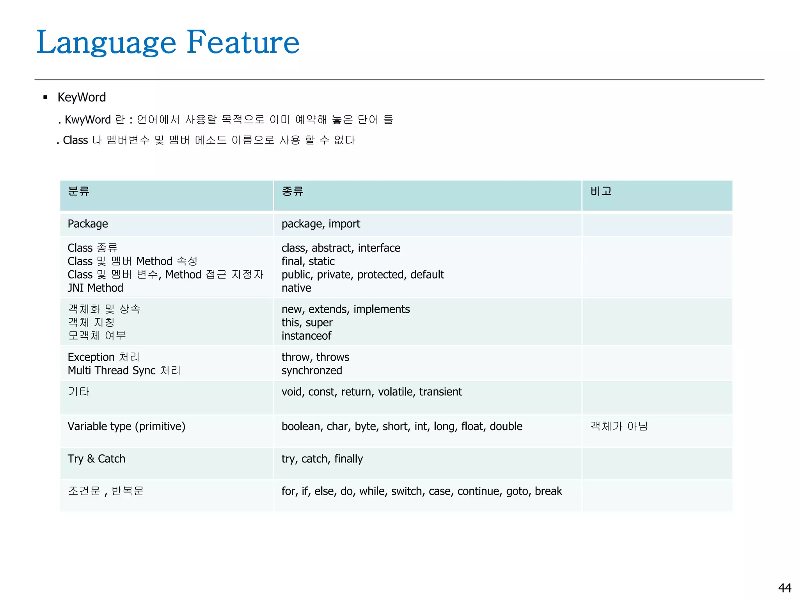Click the 'instanceof' keyword
Screen dimensions: 799x599
306,336
